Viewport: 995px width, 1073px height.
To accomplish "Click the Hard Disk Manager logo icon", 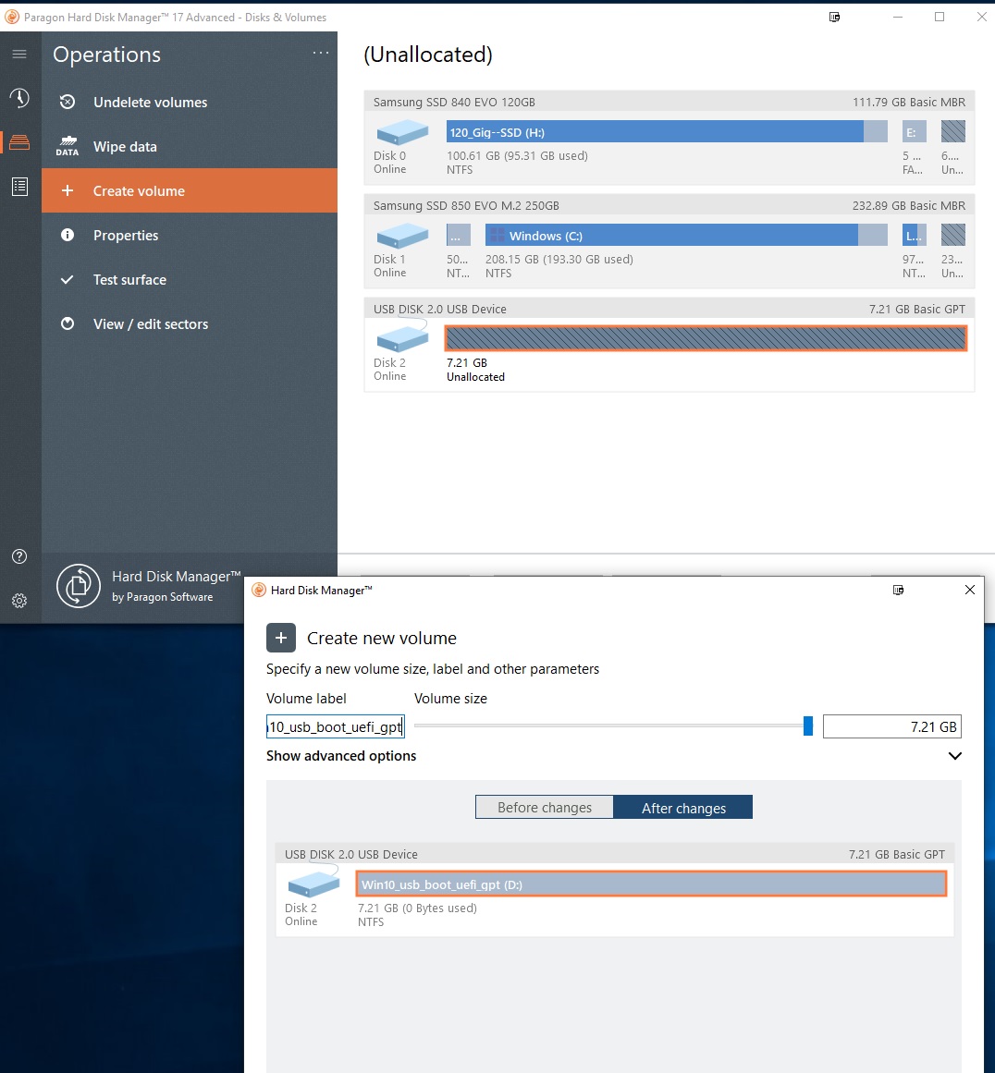I will coord(78,586).
